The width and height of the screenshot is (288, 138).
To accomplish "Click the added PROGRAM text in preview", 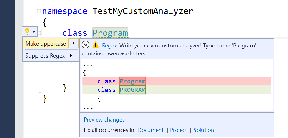I will (132, 90).
